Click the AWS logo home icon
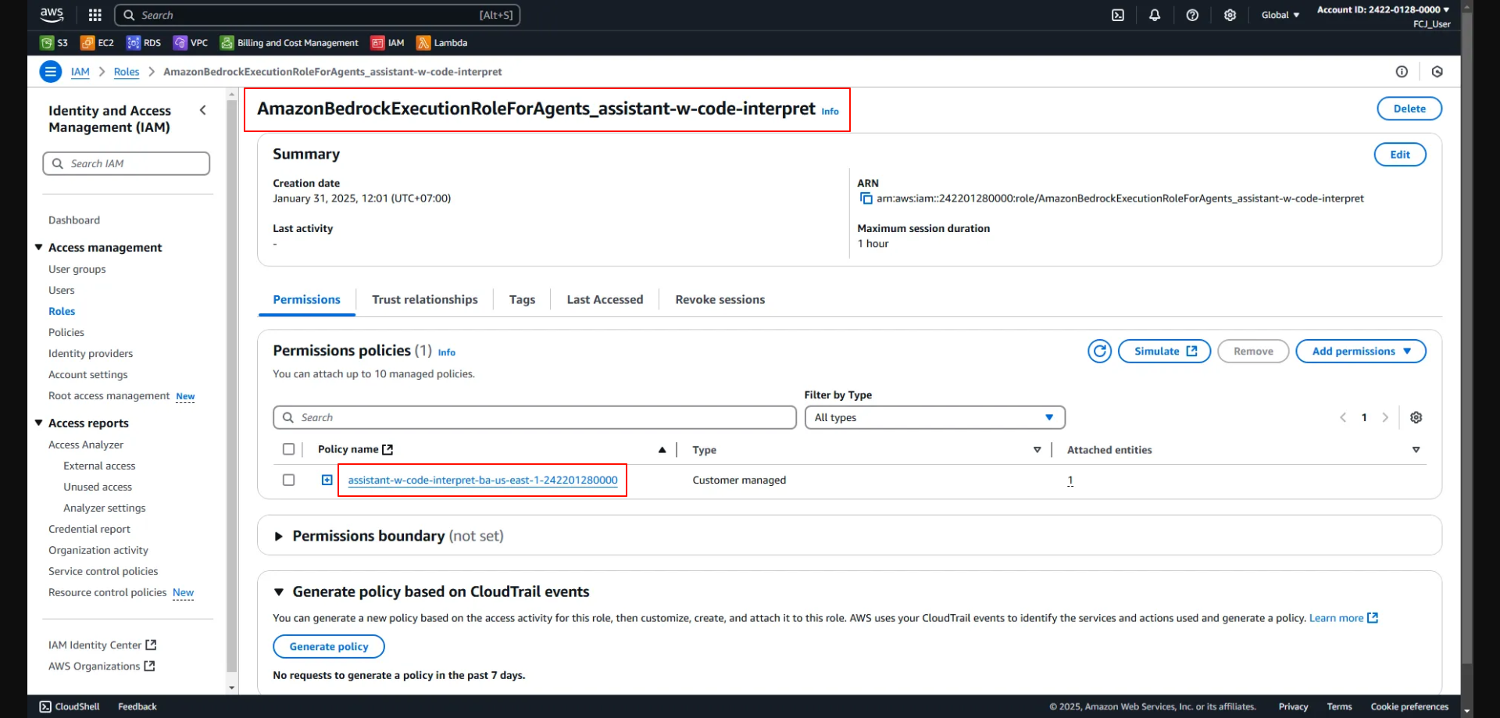Viewport: 1500px width, 718px height. pos(52,14)
